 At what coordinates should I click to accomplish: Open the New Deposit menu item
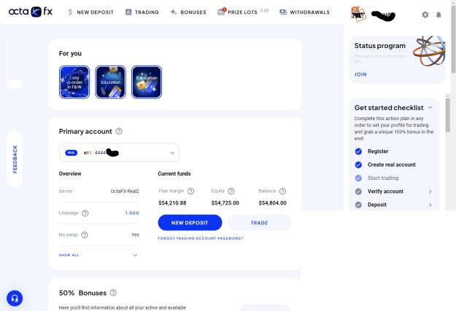[90, 12]
